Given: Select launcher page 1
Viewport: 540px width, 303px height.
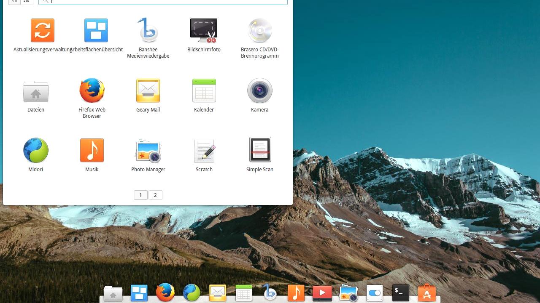Looking at the screenshot, I should [x=140, y=195].
